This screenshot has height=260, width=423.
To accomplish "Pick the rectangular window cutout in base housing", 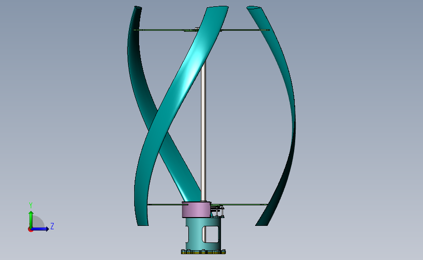I will click(211, 234).
